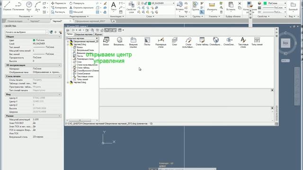Select Слои under Чертеж2.dwg in tree

tap(79, 62)
